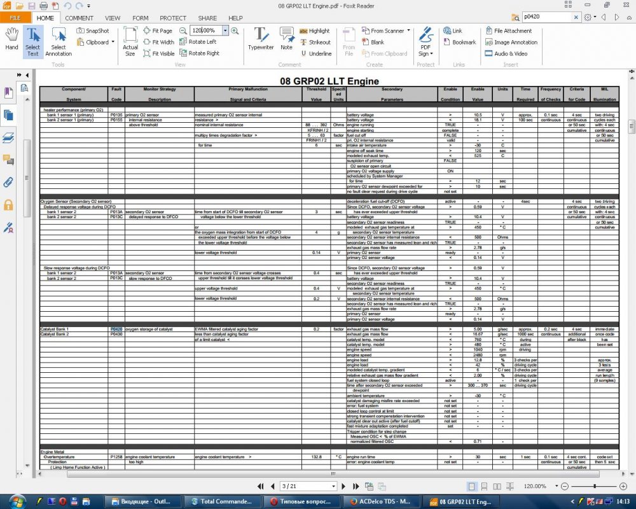This screenshot has width=636, height=509.
Task: Enable single page view mode
Action: (x=472, y=486)
